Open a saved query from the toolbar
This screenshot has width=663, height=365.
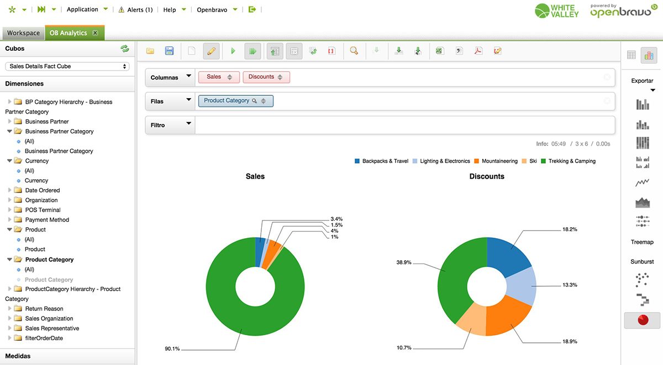point(150,50)
